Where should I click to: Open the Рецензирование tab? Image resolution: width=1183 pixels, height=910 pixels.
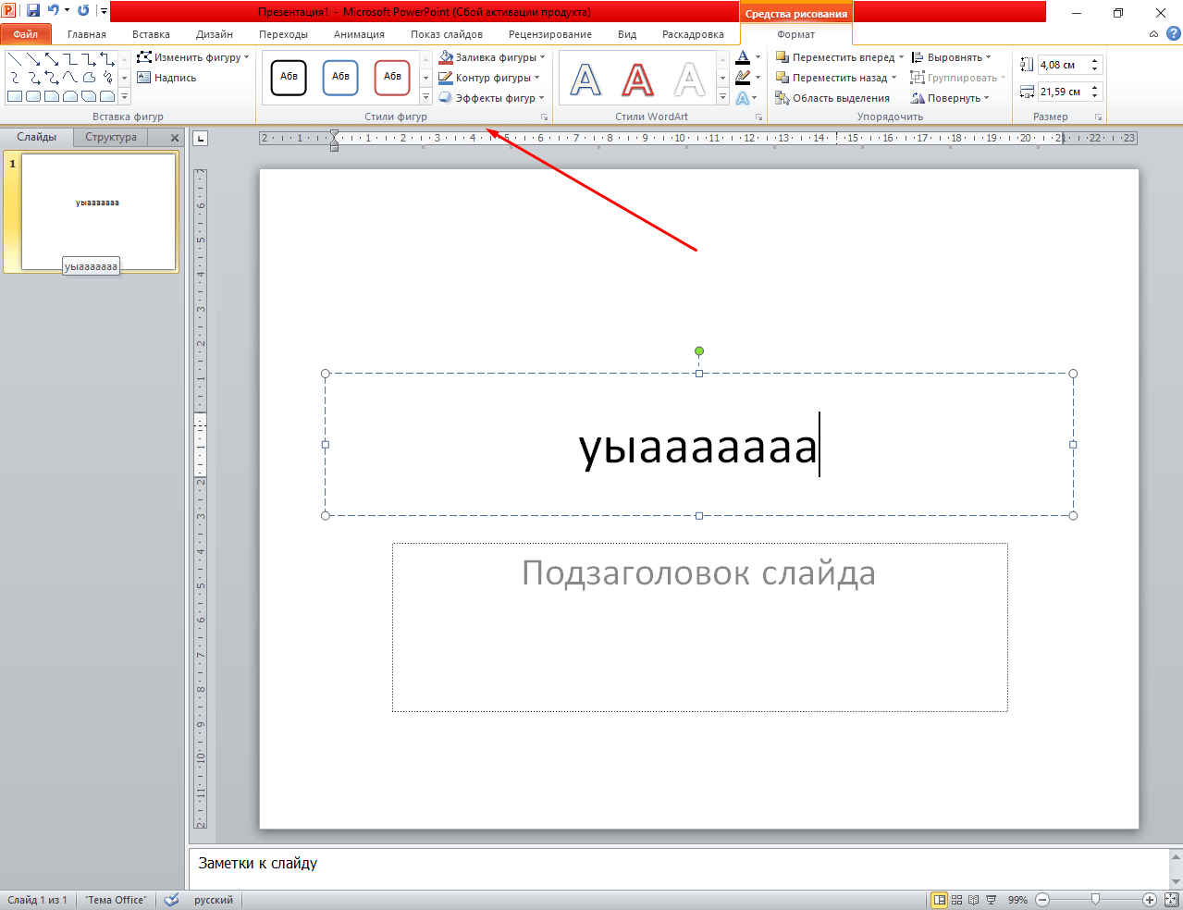click(550, 34)
